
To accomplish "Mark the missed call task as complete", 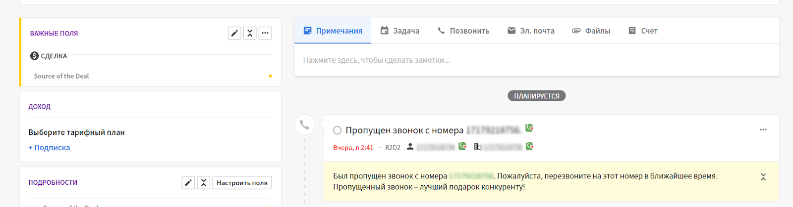I will tap(337, 130).
